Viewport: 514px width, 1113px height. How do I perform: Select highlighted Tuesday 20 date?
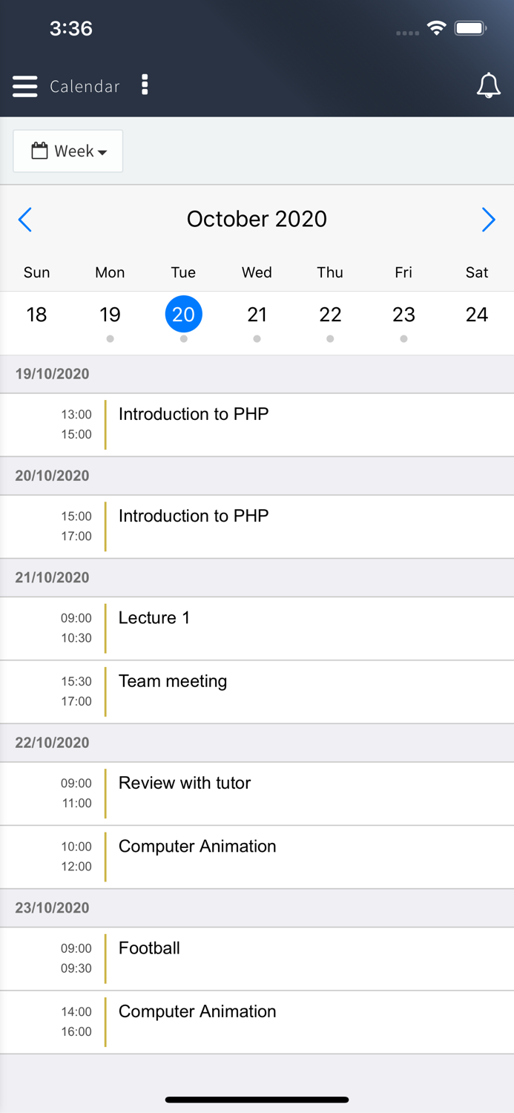pyautogui.click(x=183, y=315)
